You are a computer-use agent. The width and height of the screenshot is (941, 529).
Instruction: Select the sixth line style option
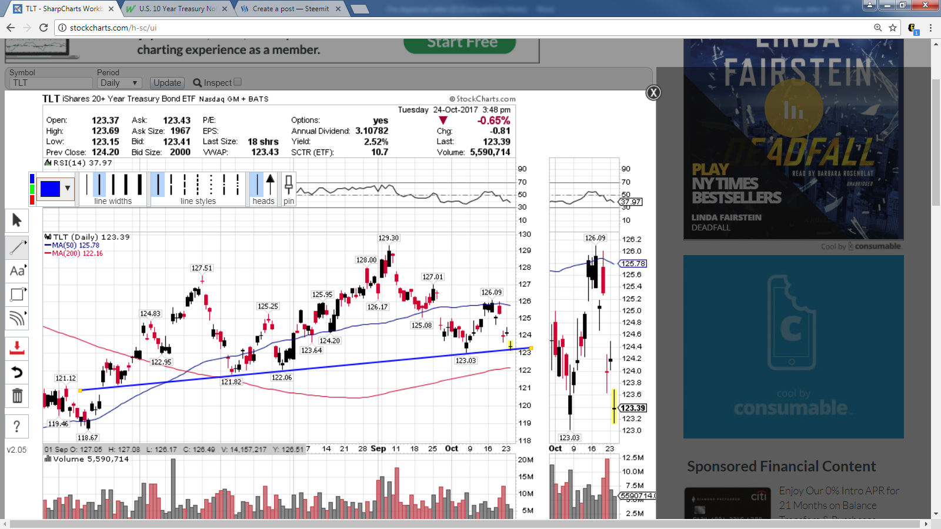pyautogui.click(x=224, y=185)
